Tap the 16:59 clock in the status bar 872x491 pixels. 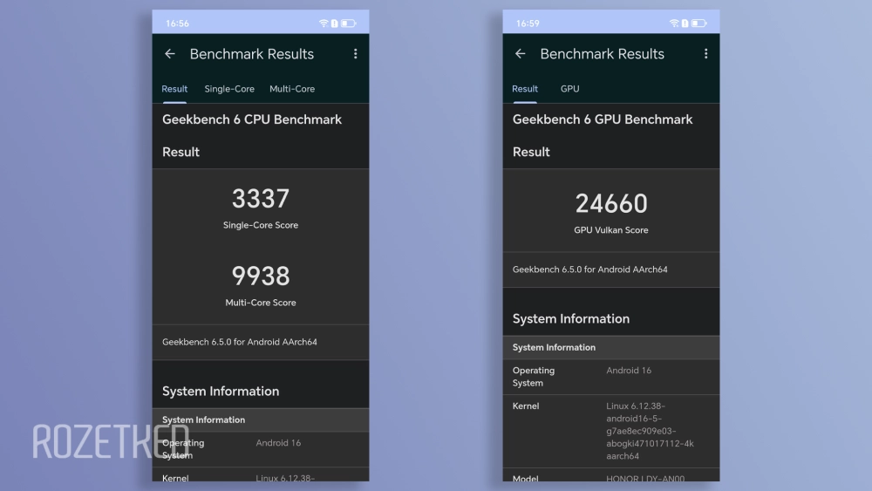[x=528, y=24]
